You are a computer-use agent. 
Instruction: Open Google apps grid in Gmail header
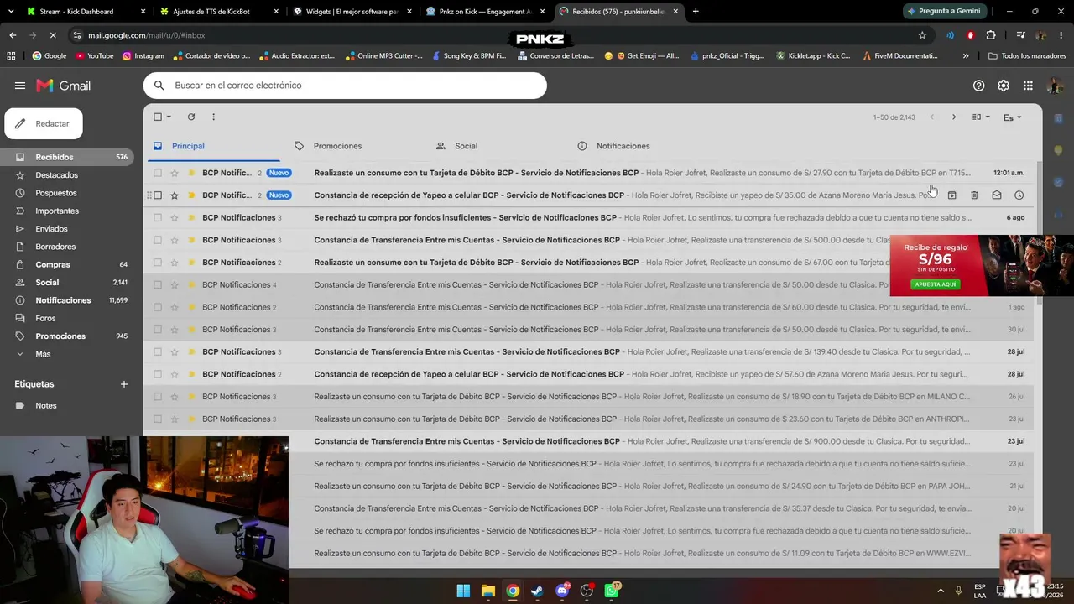(x=1028, y=86)
